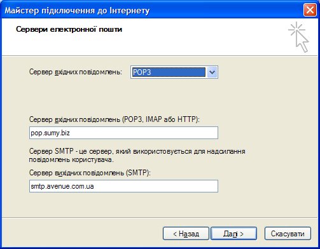Click the heading Сервери електронної пошти
The image size is (320, 249).
(x=69, y=29)
